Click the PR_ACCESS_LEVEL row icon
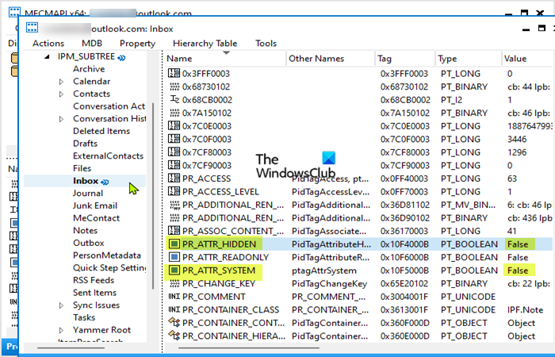Screen dimensions: 555x357 pos(174,191)
